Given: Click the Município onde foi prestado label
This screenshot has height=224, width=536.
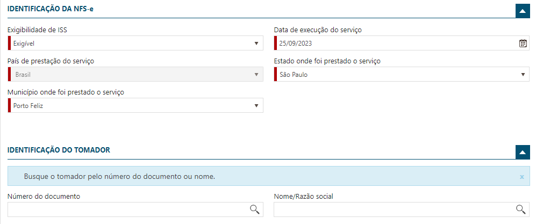Looking at the screenshot, I should [66, 92].
